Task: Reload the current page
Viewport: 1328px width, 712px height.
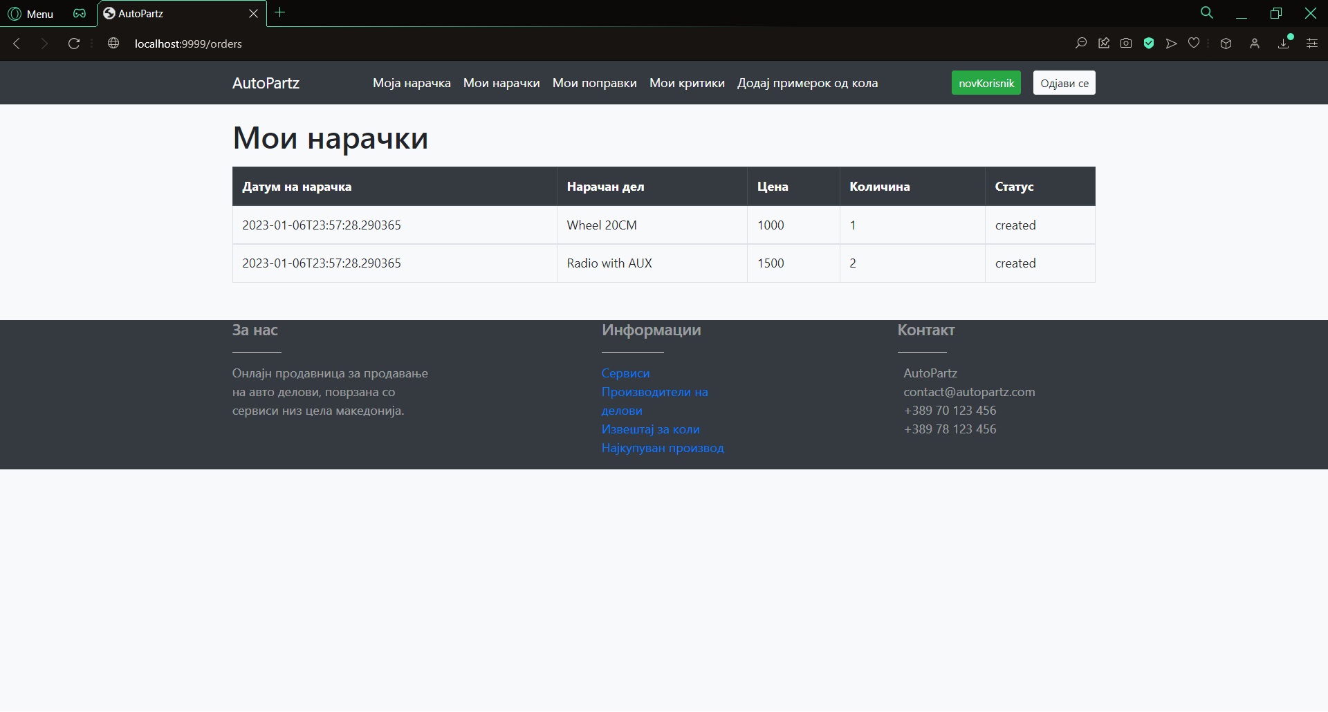Action: click(74, 44)
